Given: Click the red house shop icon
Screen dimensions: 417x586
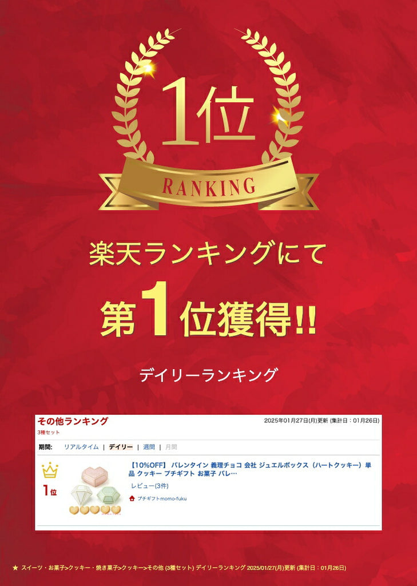Looking at the screenshot, I should coord(132,498).
